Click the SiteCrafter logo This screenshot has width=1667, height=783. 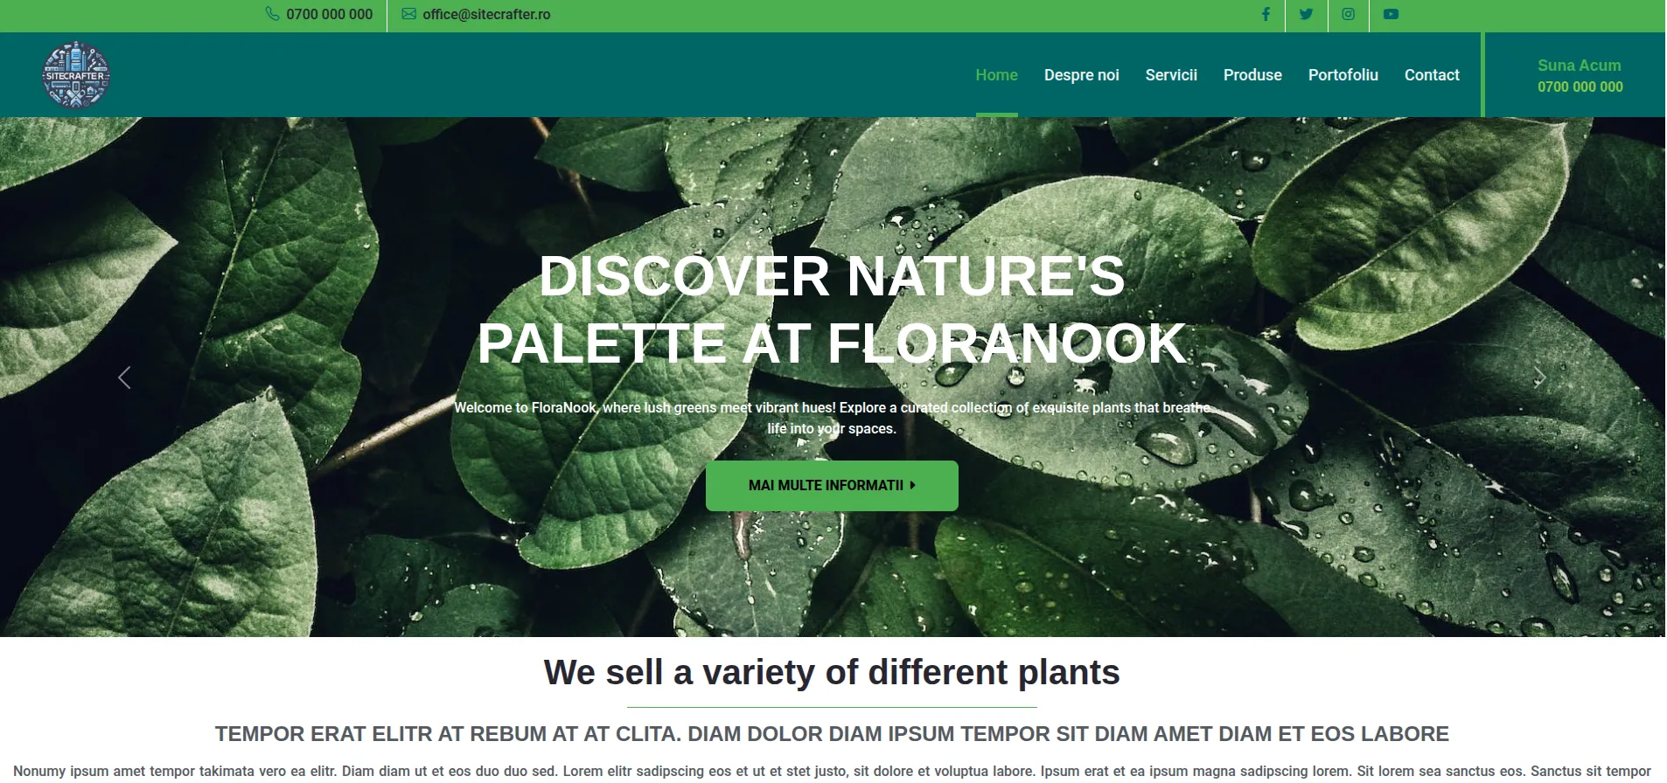[76, 75]
